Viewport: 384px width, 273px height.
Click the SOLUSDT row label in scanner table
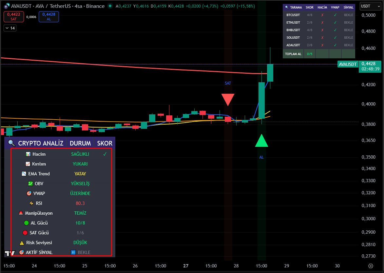click(293, 38)
